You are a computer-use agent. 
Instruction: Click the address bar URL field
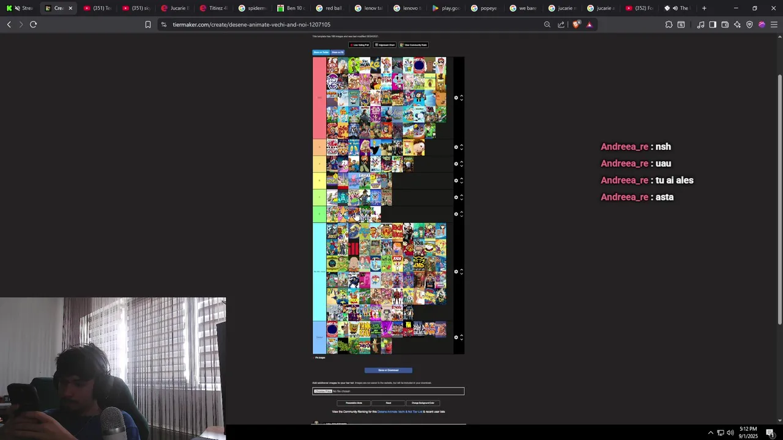pos(349,24)
